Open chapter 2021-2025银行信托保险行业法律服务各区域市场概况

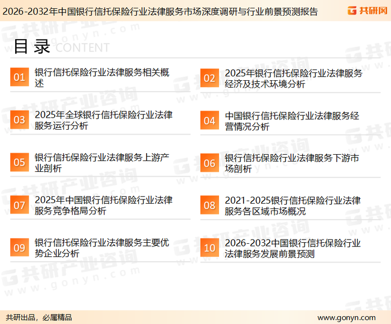pos(293,206)
